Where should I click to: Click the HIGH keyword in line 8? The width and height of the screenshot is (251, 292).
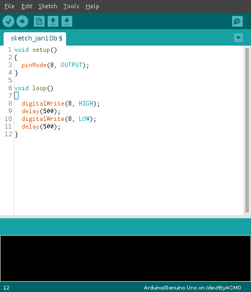click(86, 103)
